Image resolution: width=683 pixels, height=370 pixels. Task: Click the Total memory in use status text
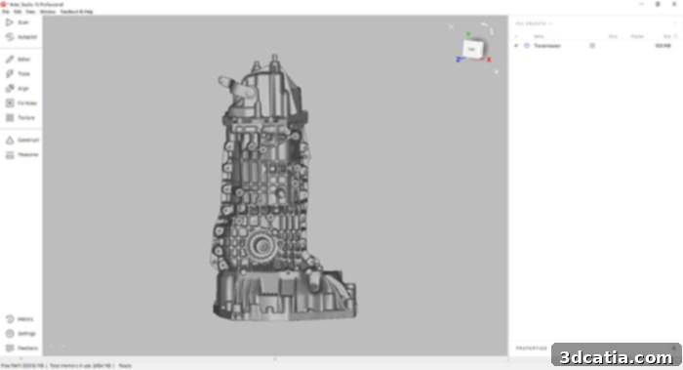tap(80, 366)
